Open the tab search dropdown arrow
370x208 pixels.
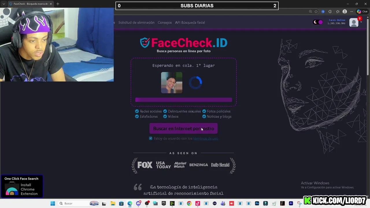point(3,4)
